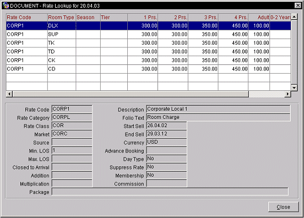Click the Start Sell date field
304x218 pixels.
tap(166, 126)
